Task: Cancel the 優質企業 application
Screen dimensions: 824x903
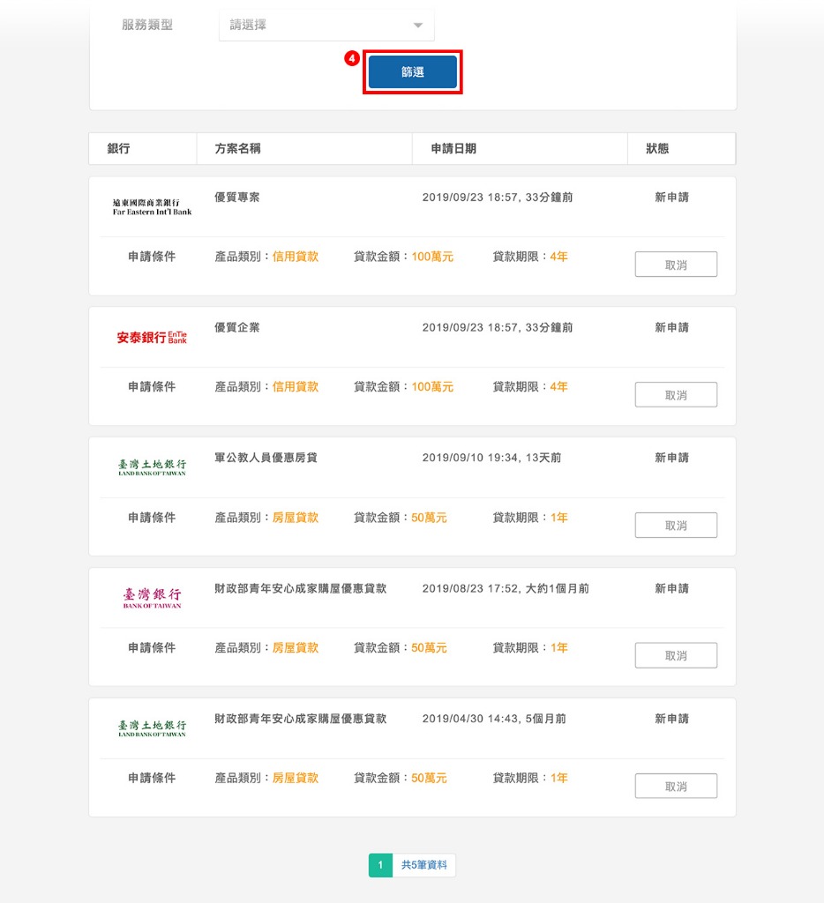Action: pos(676,395)
